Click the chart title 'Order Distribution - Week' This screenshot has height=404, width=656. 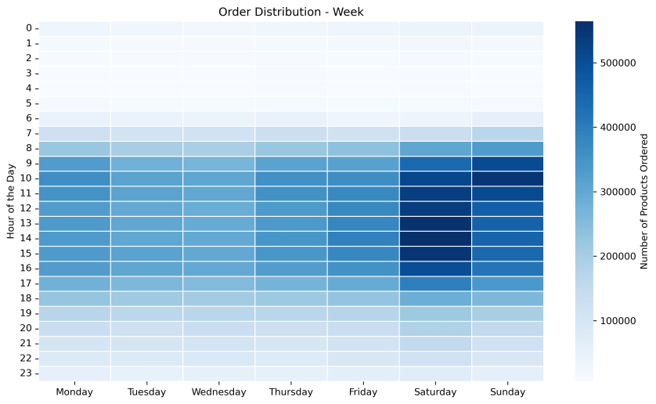(x=291, y=12)
